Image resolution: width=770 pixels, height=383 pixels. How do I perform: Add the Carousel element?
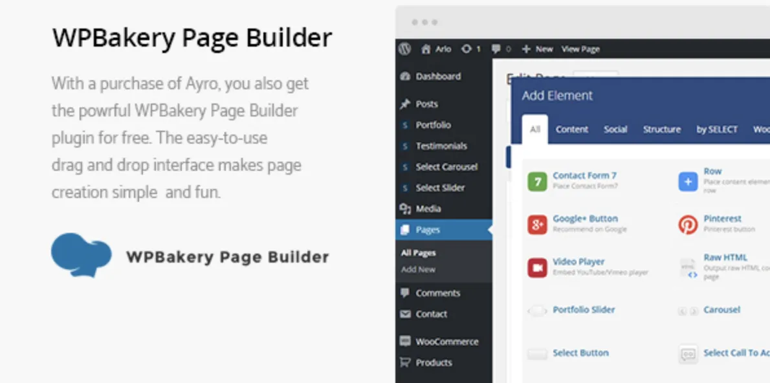pos(721,310)
